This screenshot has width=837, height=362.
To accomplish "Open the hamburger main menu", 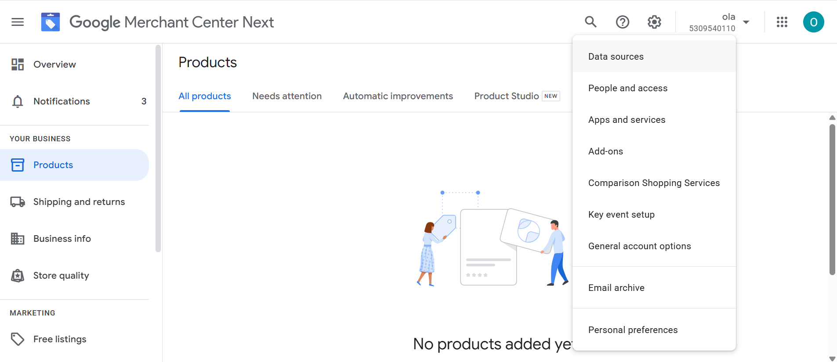I will tap(18, 22).
